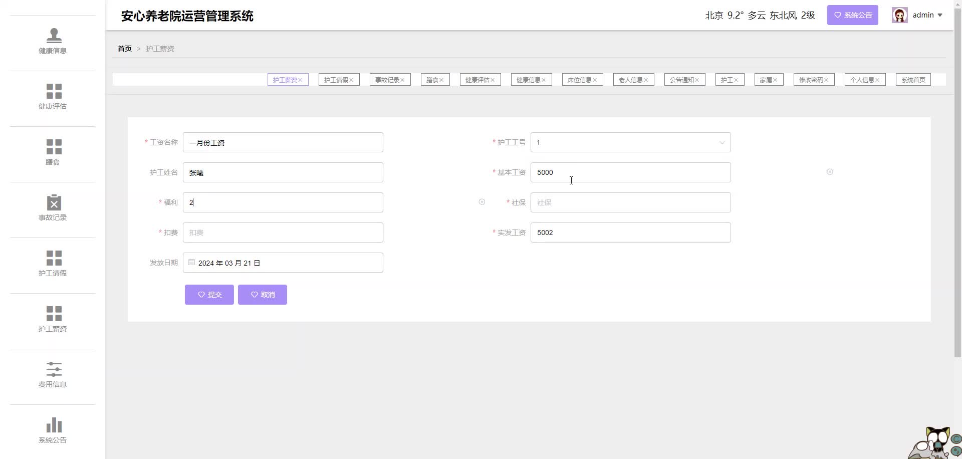Submit the form with 提交
Screen dimensions: 962x459
coord(209,295)
